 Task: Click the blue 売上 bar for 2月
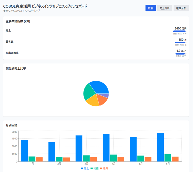point(52,151)
